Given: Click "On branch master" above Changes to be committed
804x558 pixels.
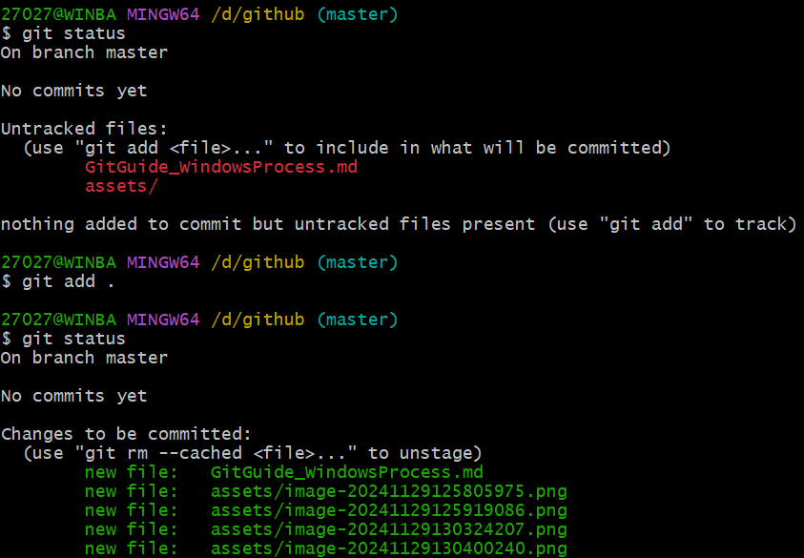Looking at the screenshot, I should [84, 358].
